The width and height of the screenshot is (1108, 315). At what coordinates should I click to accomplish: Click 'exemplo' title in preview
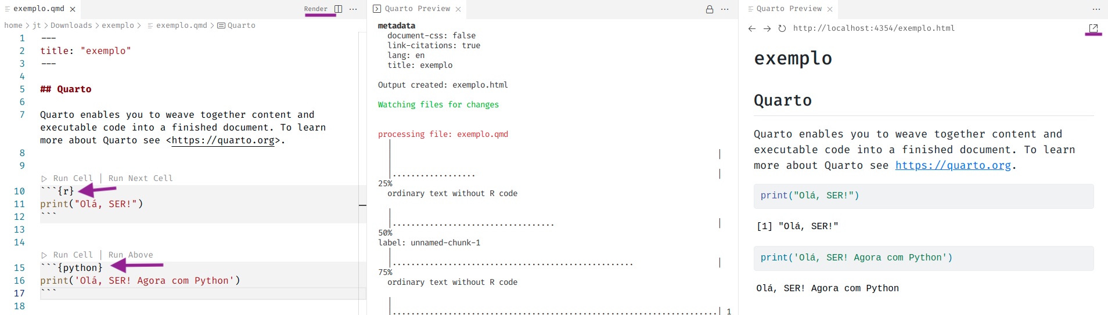click(x=793, y=58)
